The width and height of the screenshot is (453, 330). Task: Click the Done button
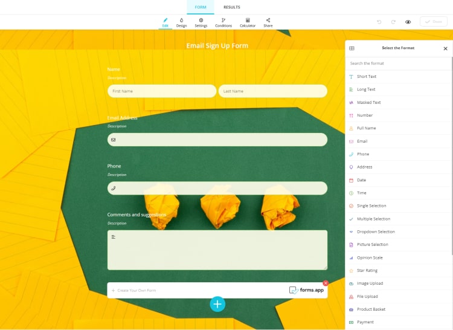coord(434,22)
